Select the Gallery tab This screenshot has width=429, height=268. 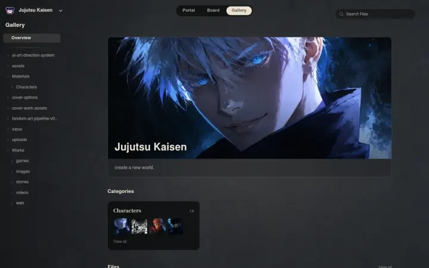pyautogui.click(x=239, y=10)
